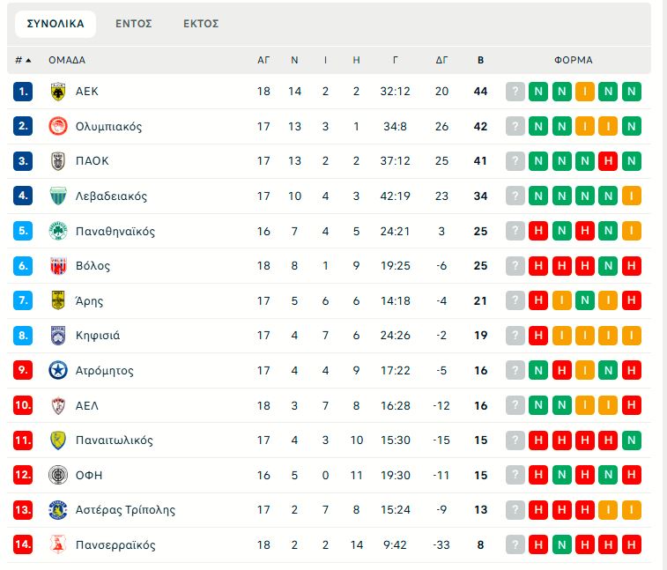Switch to the ΕΚΤΟΣ tab
The height and width of the screenshot is (570, 667).
(201, 24)
